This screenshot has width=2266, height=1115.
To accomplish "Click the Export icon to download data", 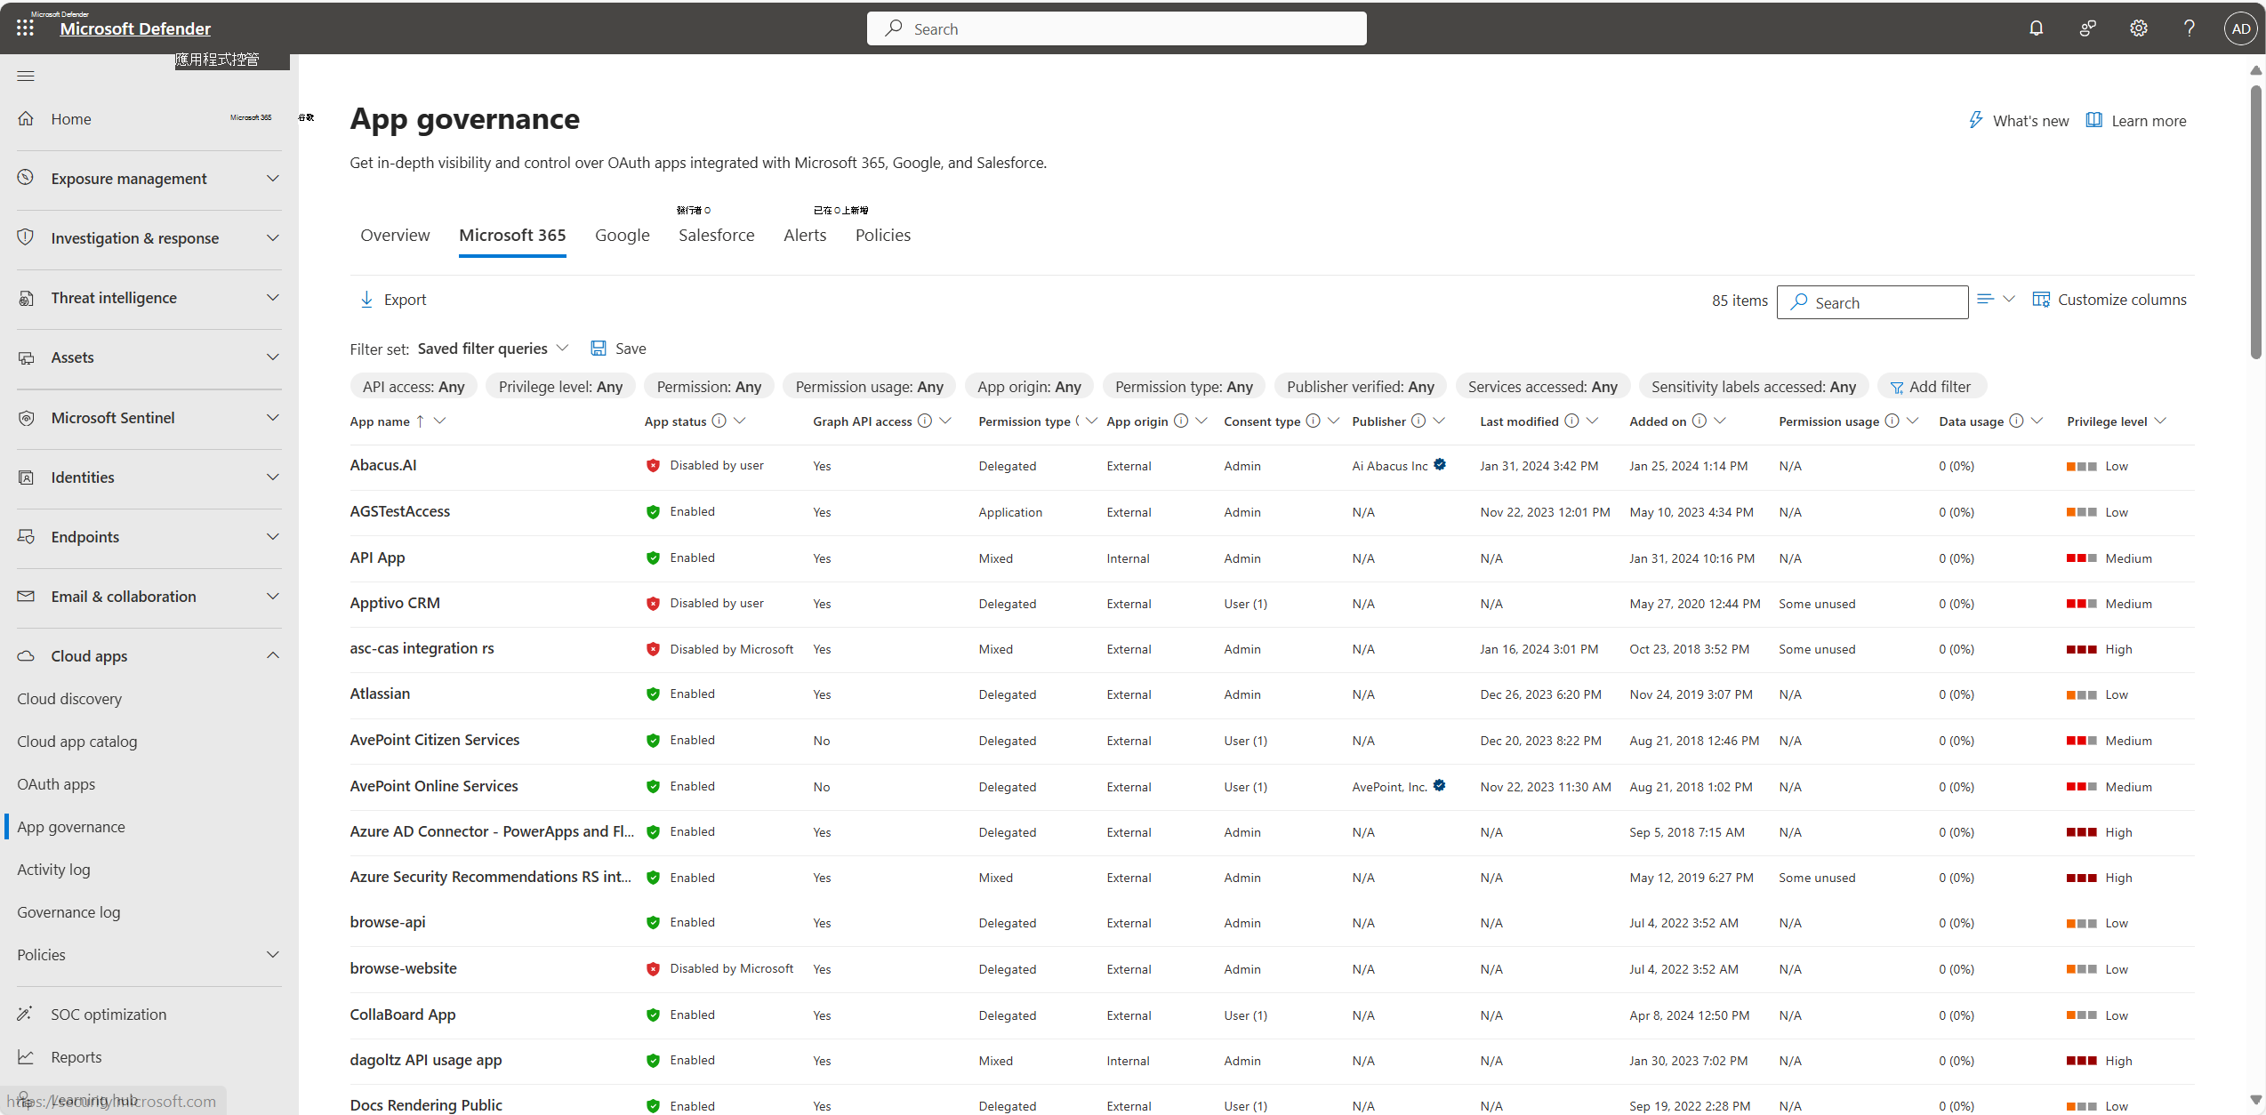I will pyautogui.click(x=366, y=299).
